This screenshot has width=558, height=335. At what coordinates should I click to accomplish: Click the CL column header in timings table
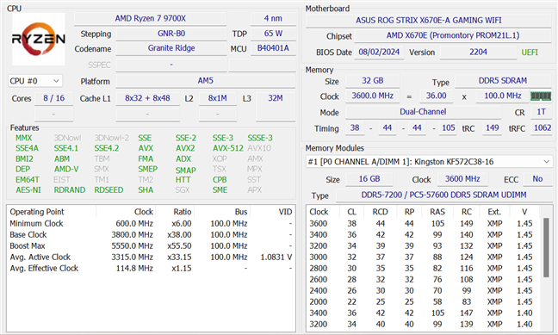(351, 212)
